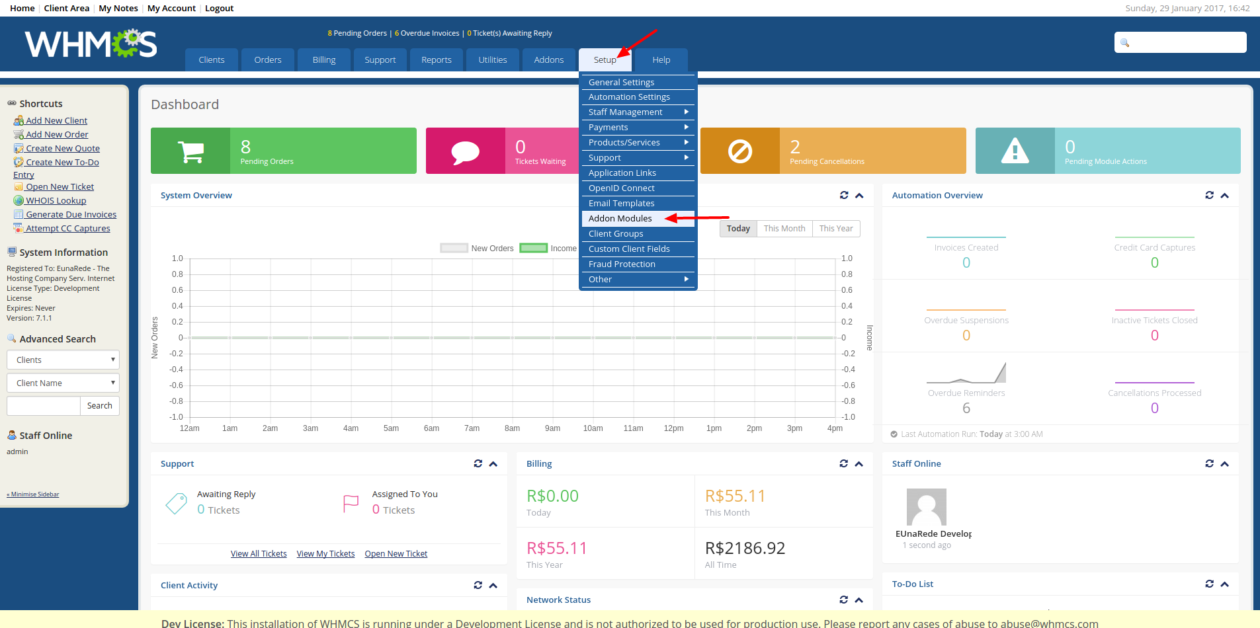This screenshot has width=1260, height=628.
Task: Refresh the System Overview widget
Action: tap(844, 195)
